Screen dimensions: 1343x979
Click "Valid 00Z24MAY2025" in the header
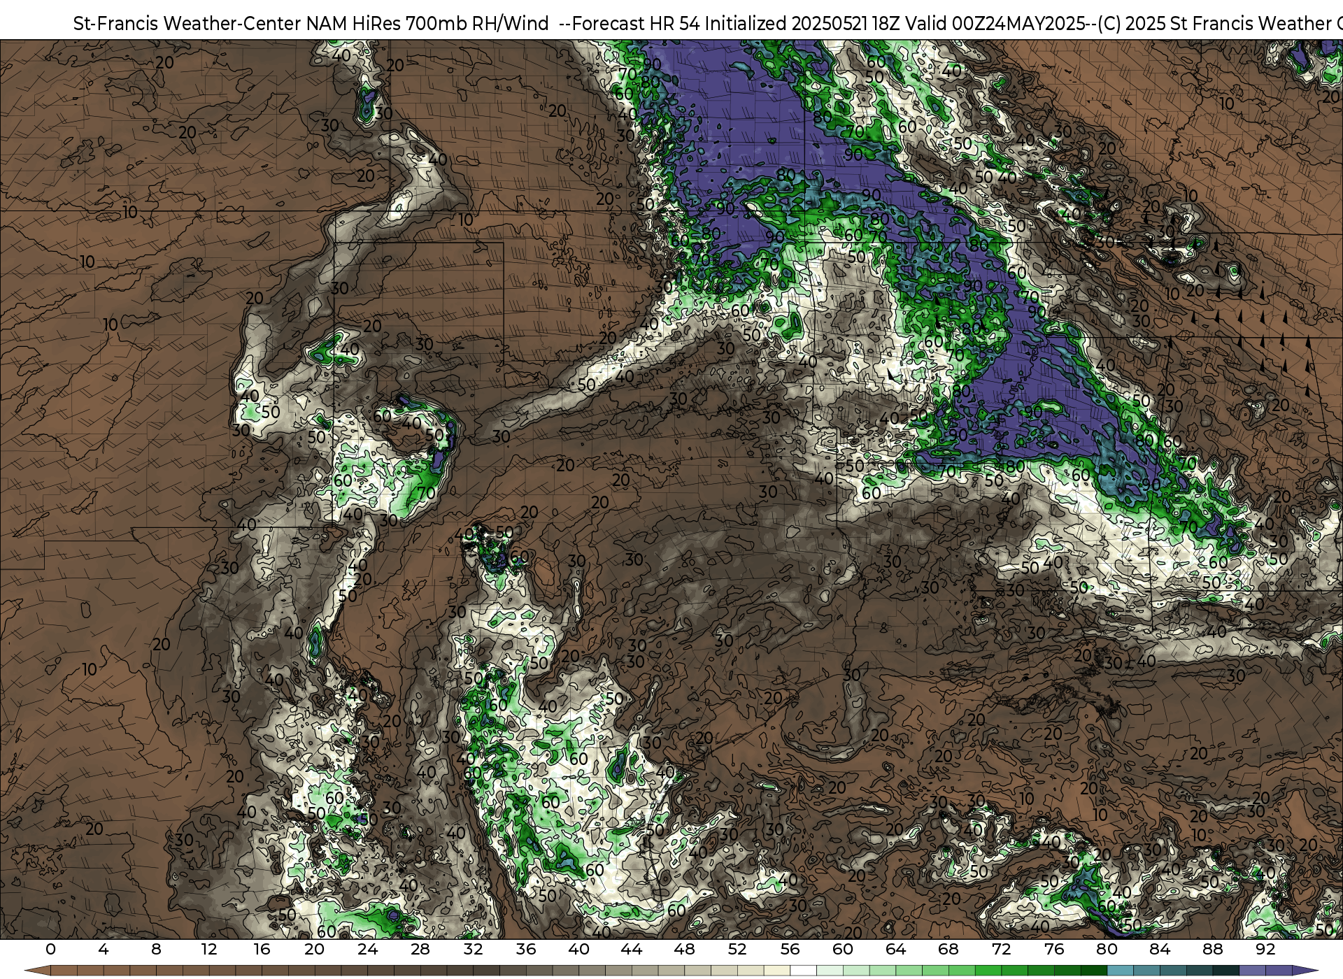pos(996,23)
